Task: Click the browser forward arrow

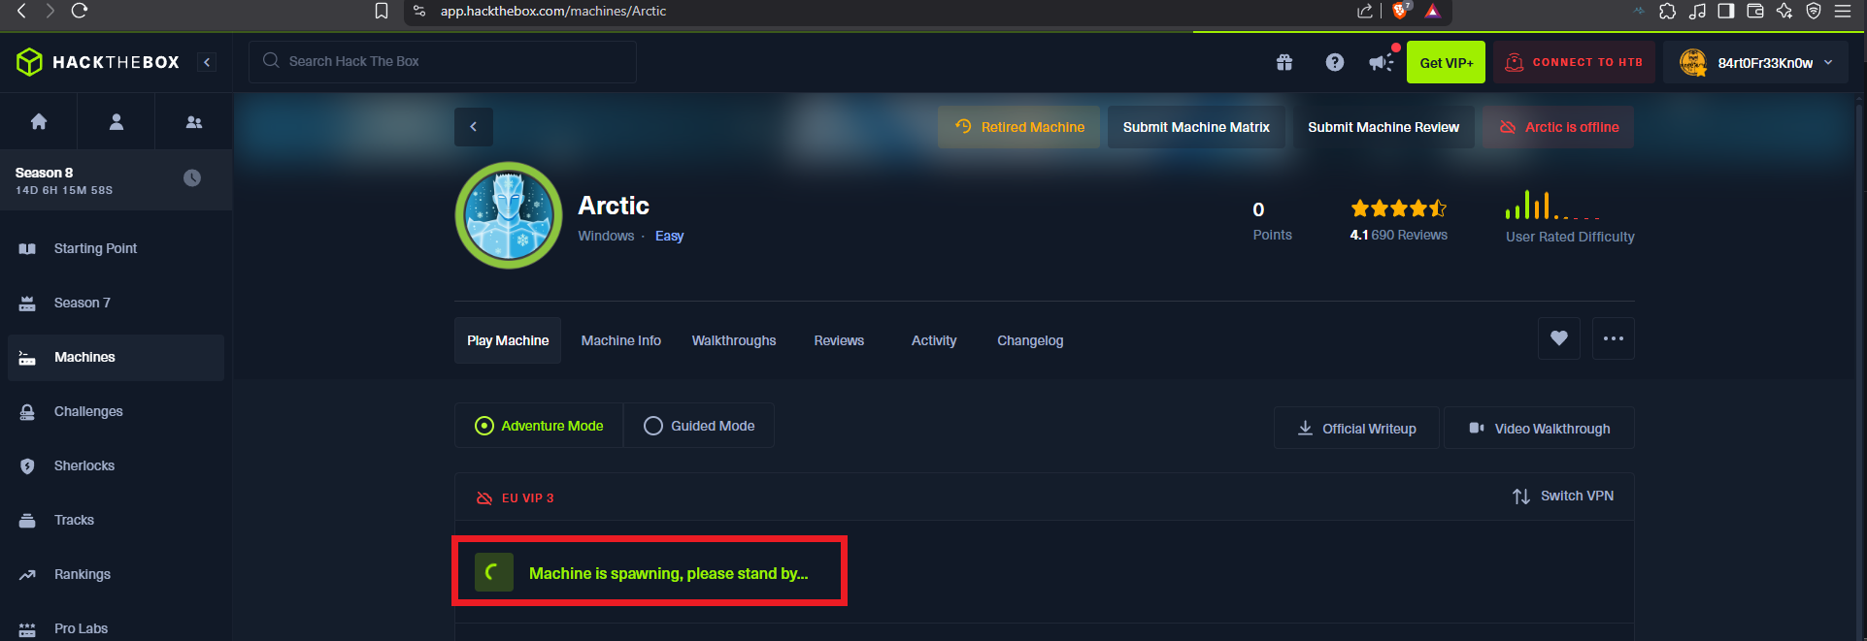Action: 50,11
